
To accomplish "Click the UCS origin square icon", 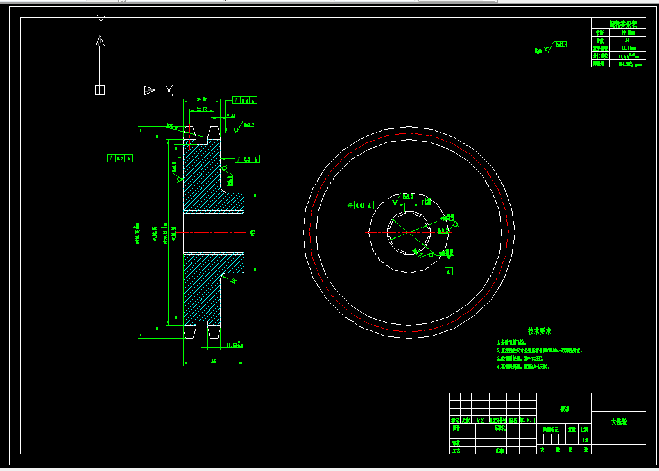I will 99,90.
